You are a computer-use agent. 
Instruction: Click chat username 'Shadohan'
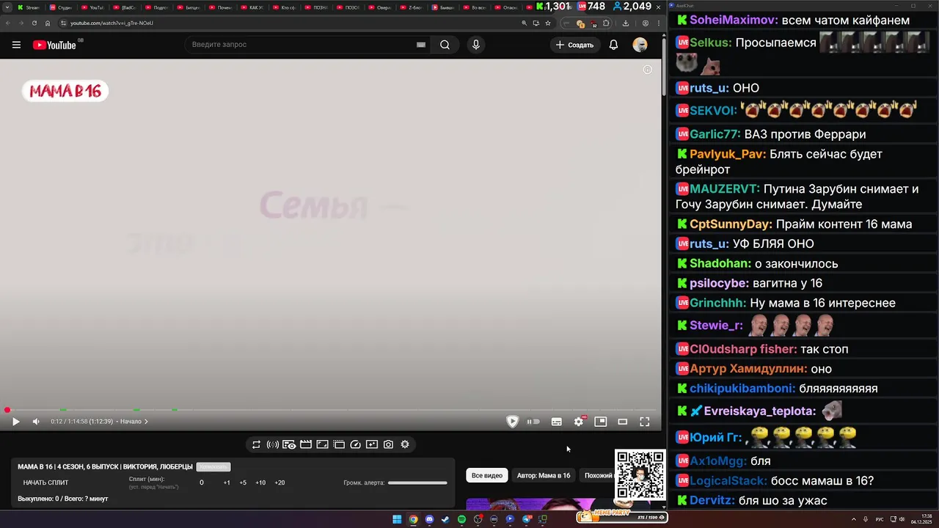[x=720, y=264]
